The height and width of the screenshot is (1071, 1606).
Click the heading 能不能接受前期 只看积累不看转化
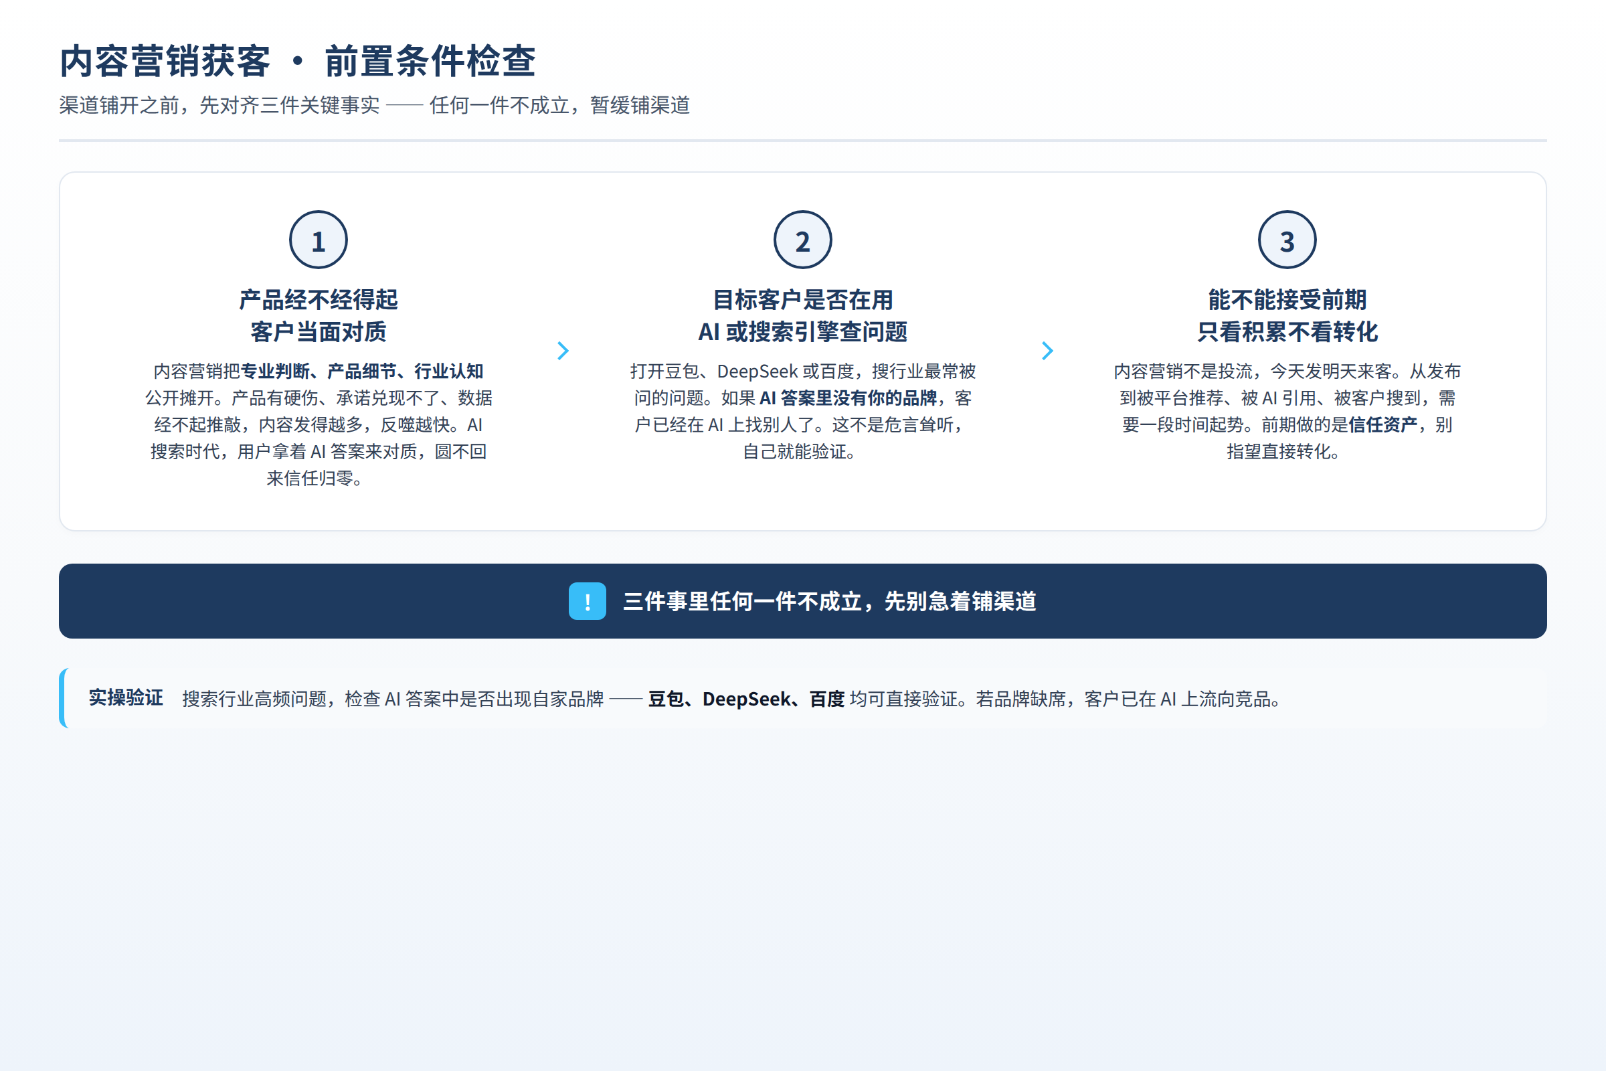tap(1287, 315)
